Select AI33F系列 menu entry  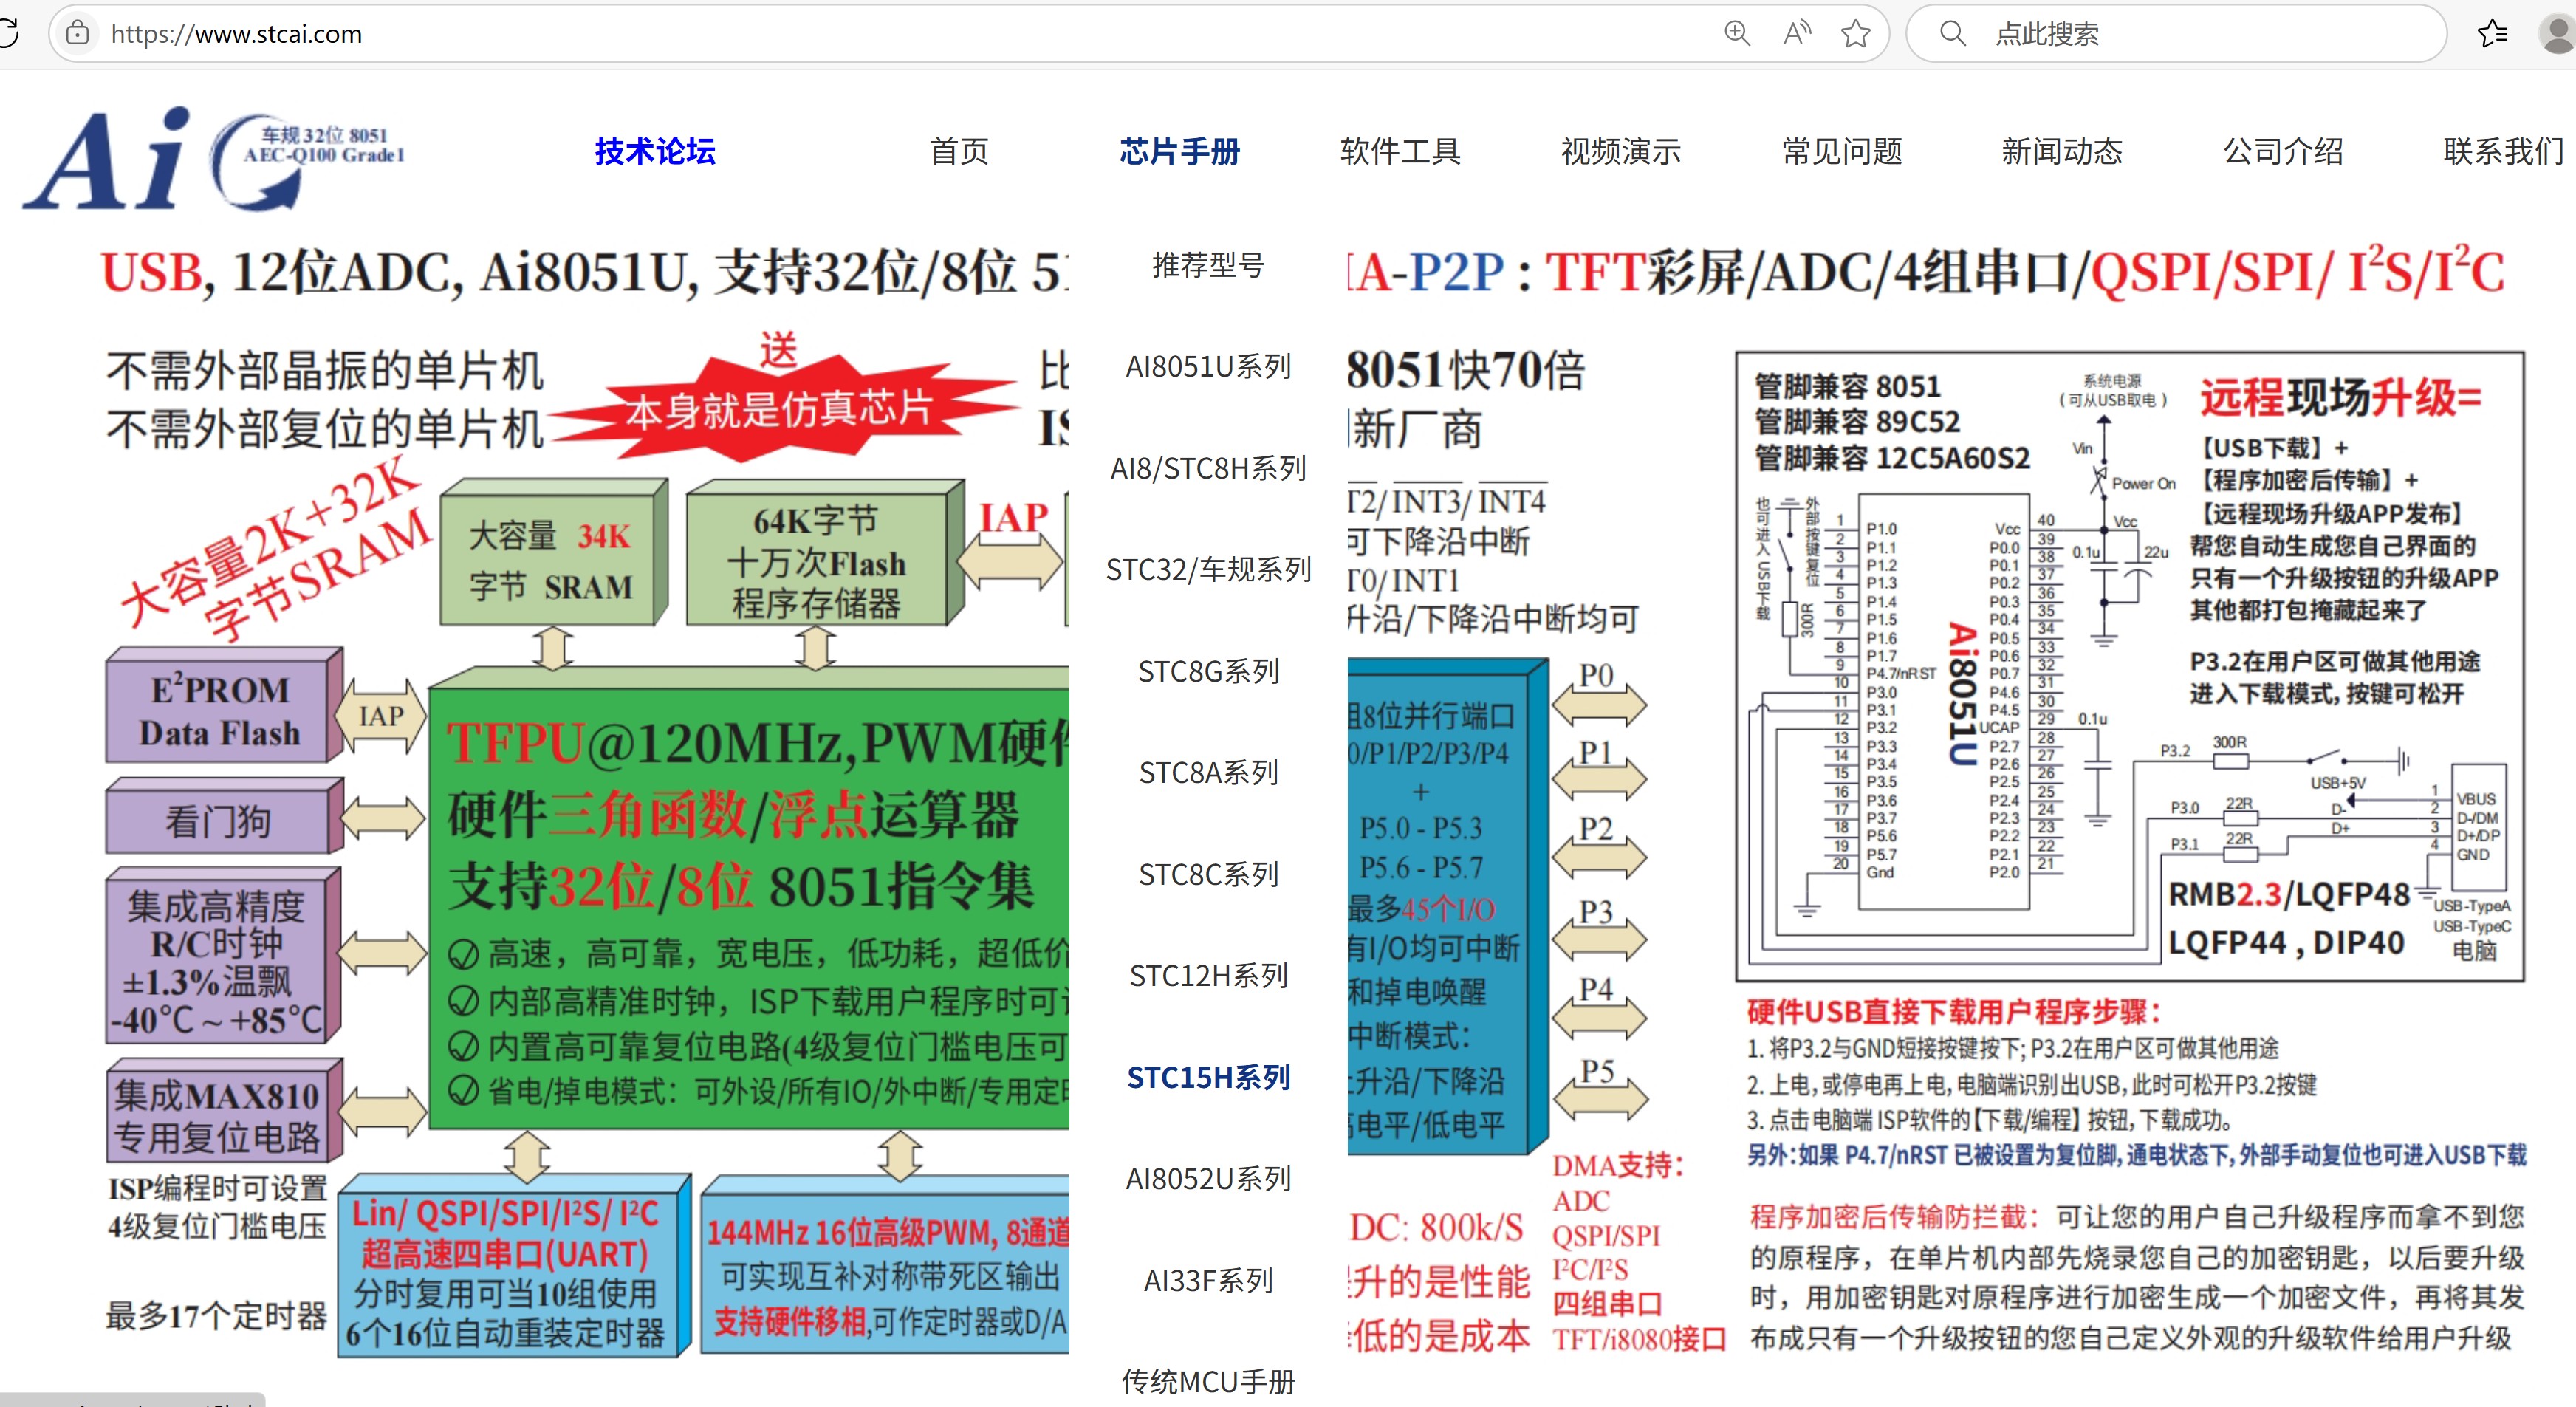tap(1208, 1280)
